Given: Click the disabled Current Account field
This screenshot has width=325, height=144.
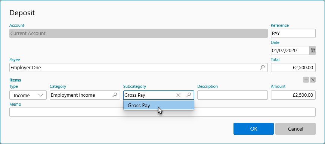Looking at the screenshot, I should [139, 33].
